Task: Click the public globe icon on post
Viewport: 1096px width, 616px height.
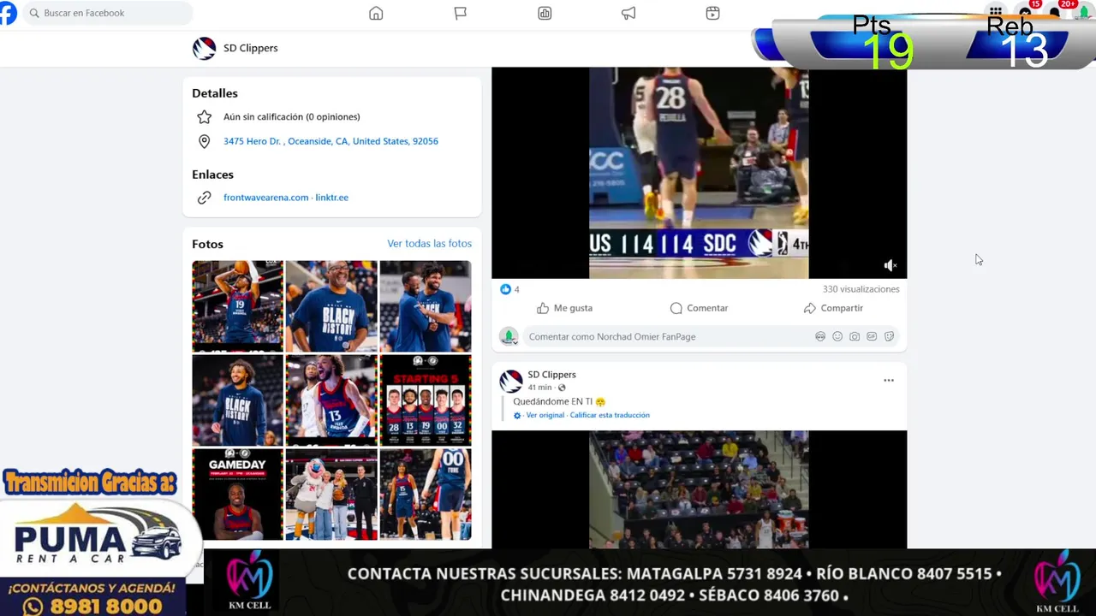Action: click(x=562, y=388)
